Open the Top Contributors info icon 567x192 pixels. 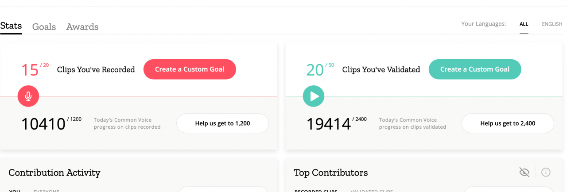[x=546, y=172]
